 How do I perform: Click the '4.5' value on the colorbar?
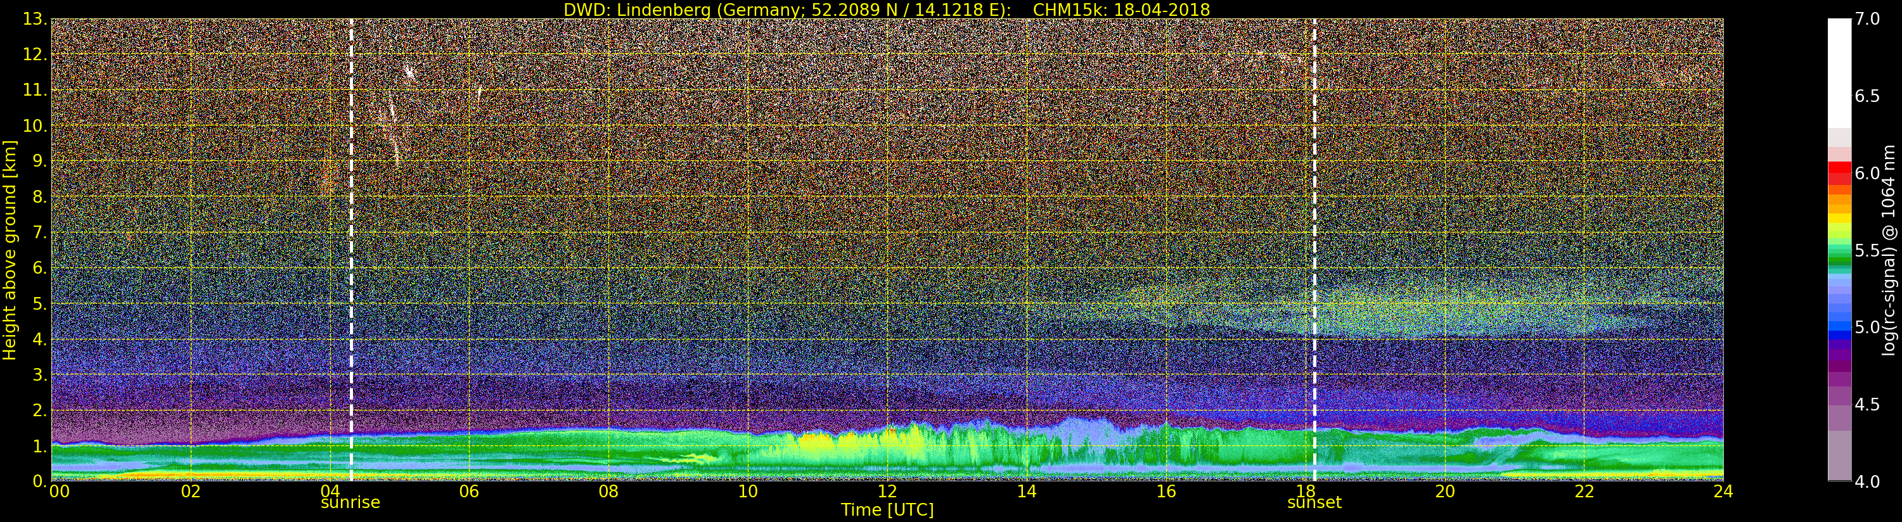(1867, 405)
